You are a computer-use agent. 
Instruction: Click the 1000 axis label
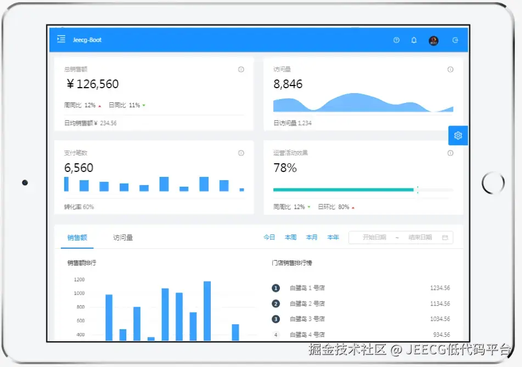(x=79, y=293)
